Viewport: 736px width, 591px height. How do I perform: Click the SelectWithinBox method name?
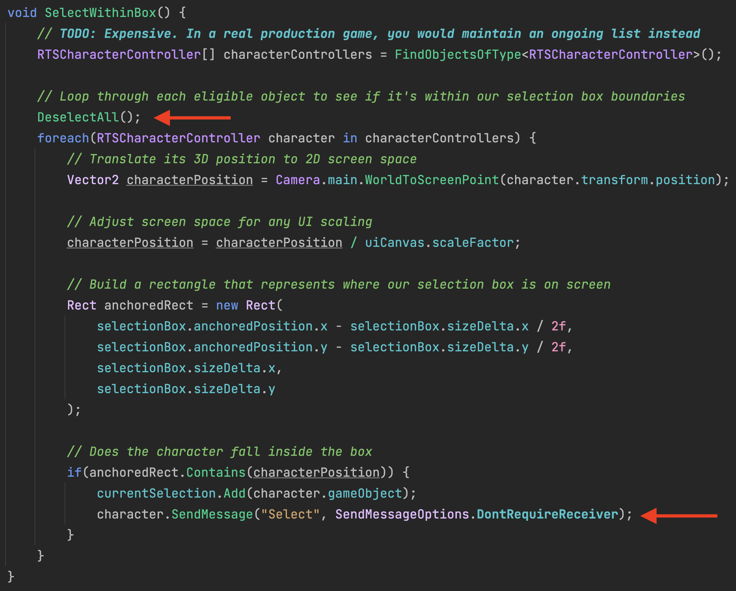(x=100, y=13)
